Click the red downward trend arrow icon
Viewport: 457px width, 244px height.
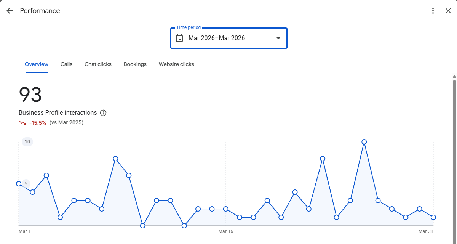tap(22, 123)
